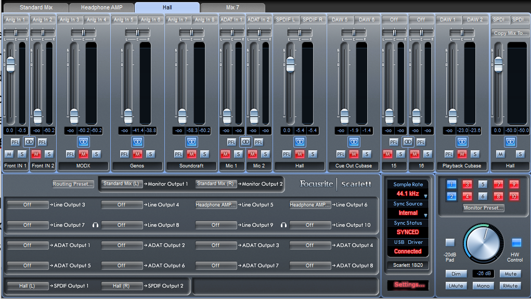Solo the Playback Cubase channel
This screenshot has width=531, height=299.
(x=475, y=154)
